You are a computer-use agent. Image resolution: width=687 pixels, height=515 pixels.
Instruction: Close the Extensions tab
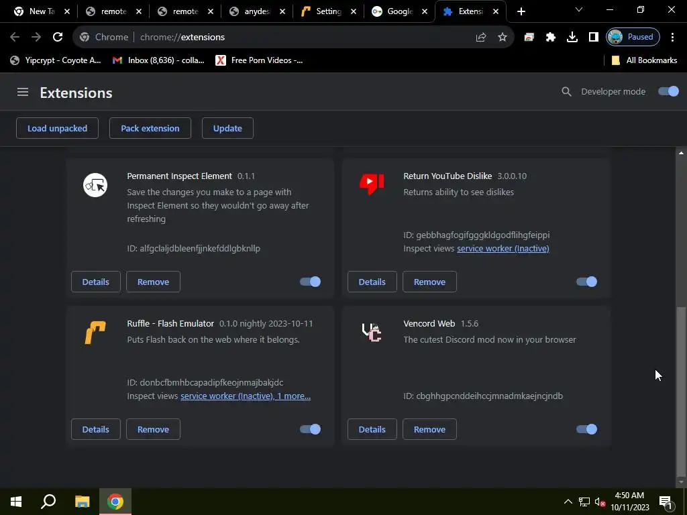tap(496, 12)
